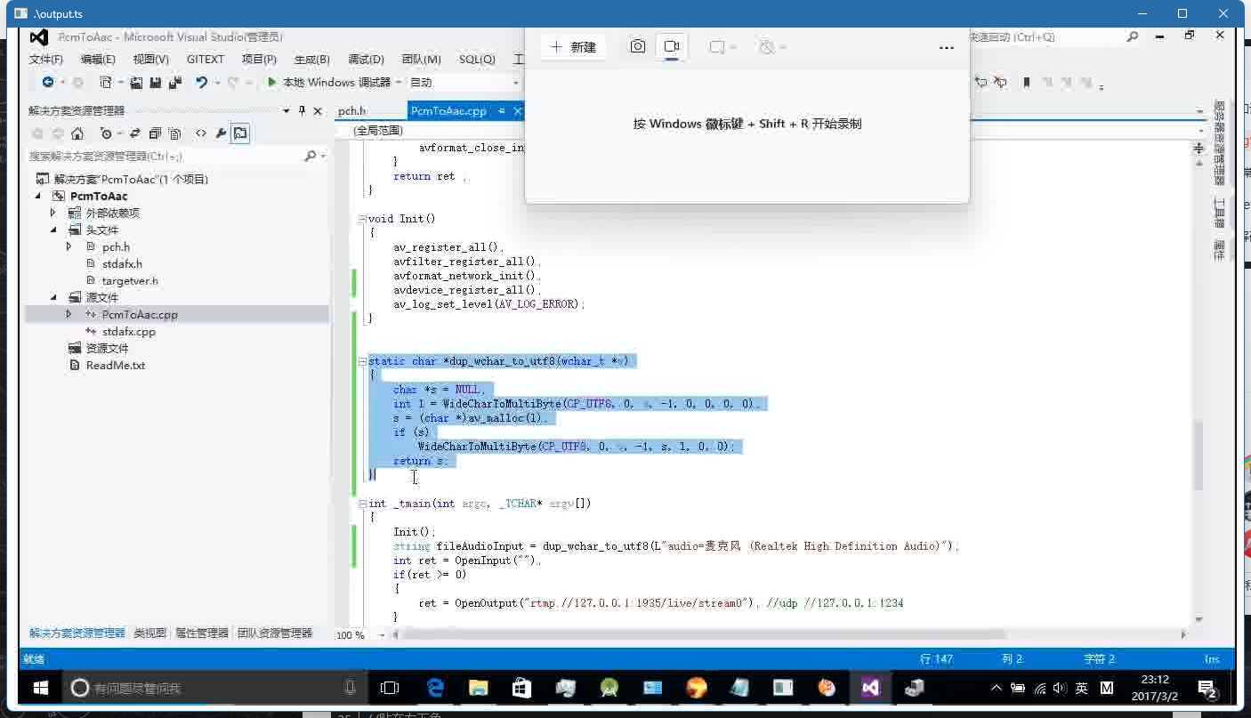Click the Navigate Backward arrow icon

click(48, 82)
